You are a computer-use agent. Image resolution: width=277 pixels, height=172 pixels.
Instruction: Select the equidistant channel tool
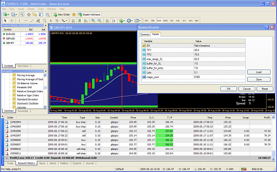coord(38,21)
